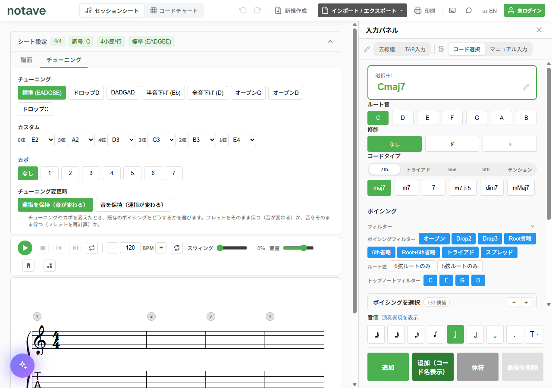Enable the 6弦ルートのみ filter
The height and width of the screenshot is (388, 552).
[x=412, y=266]
